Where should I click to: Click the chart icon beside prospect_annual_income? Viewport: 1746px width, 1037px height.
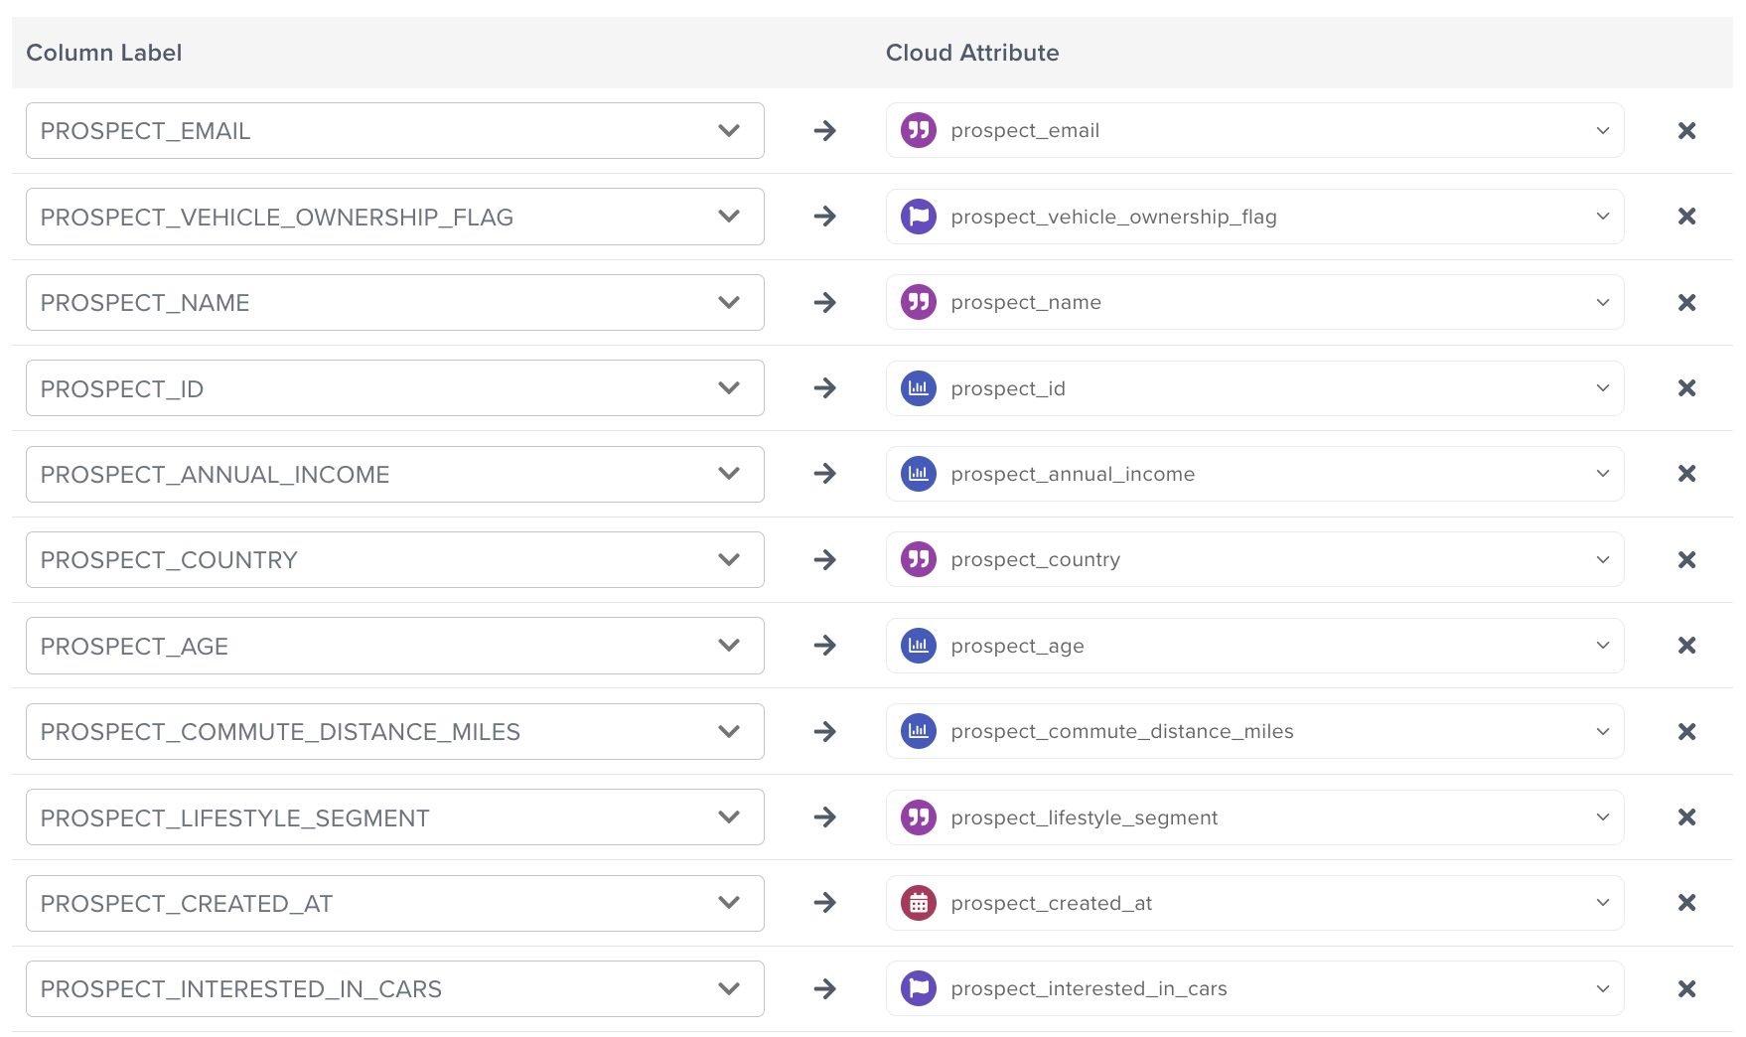coord(918,474)
